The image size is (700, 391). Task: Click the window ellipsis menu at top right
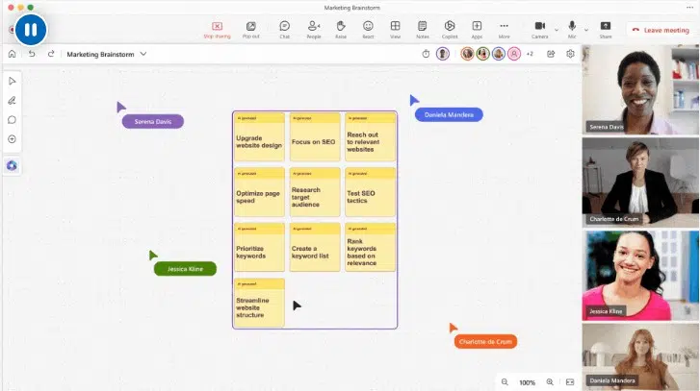click(x=689, y=7)
